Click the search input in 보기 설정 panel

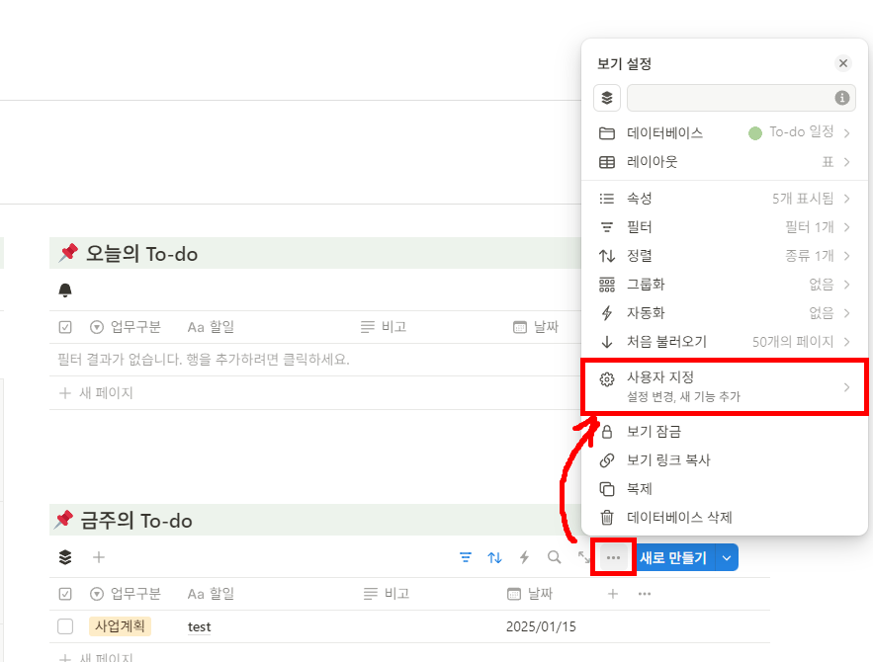pyautogui.click(x=740, y=98)
